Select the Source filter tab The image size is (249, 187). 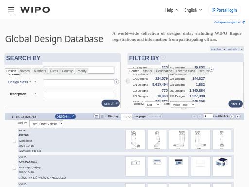134,71
